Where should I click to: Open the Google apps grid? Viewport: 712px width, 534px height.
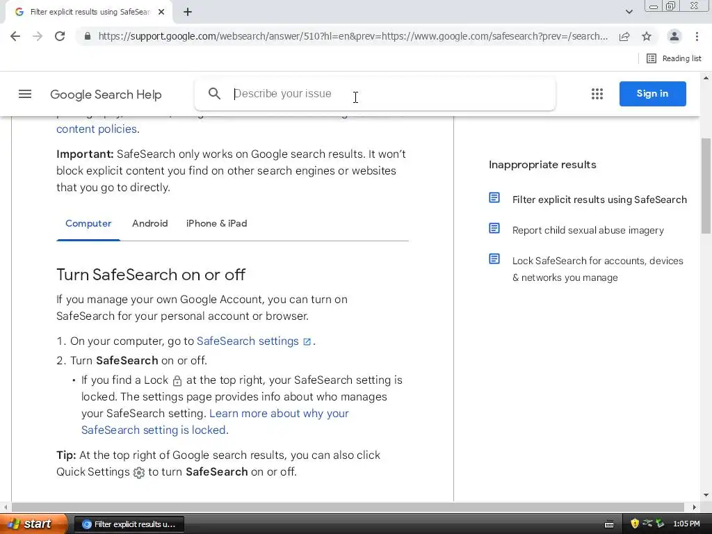point(597,94)
